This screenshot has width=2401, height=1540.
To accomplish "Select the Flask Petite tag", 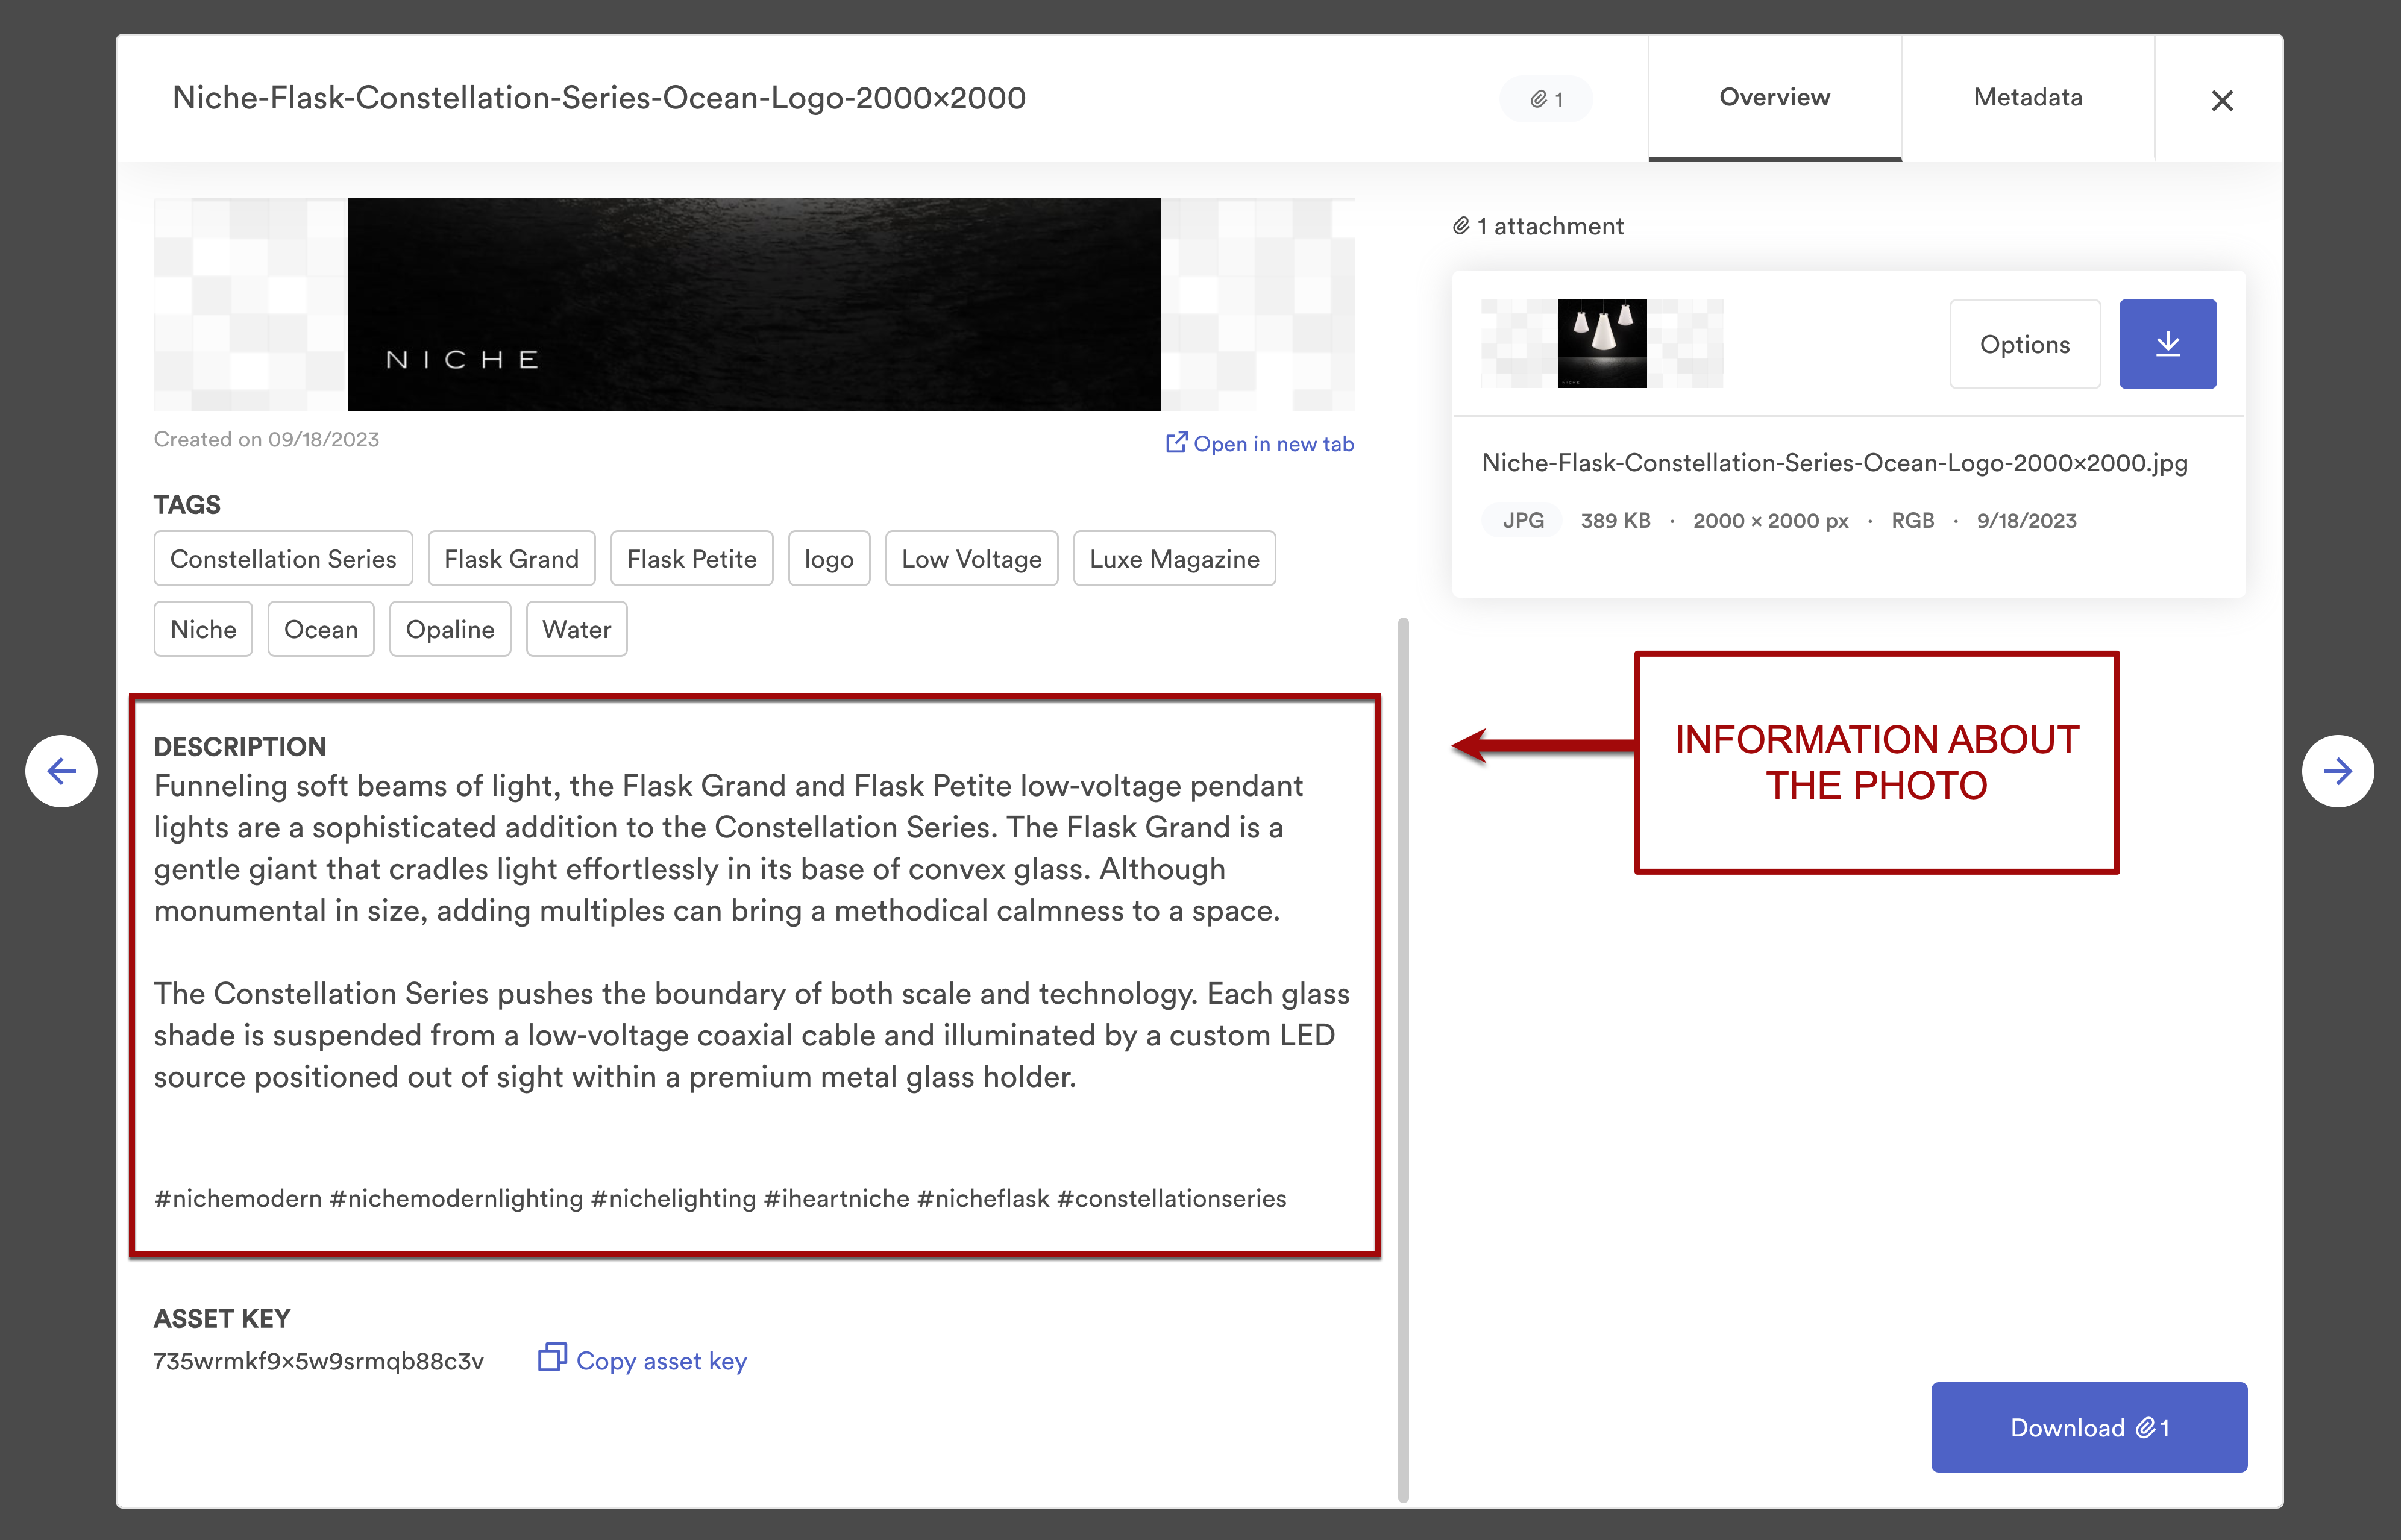I will coord(691,558).
